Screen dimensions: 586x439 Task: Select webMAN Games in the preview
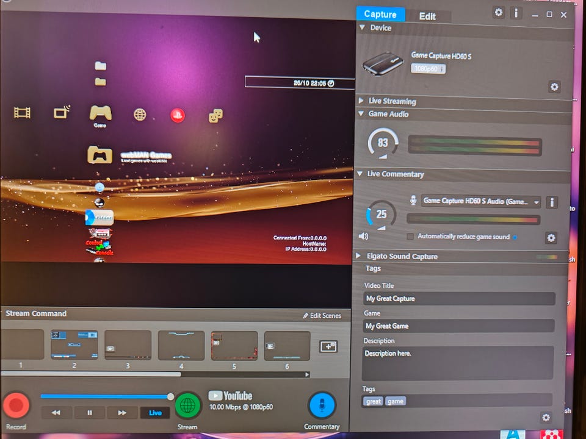(x=129, y=155)
